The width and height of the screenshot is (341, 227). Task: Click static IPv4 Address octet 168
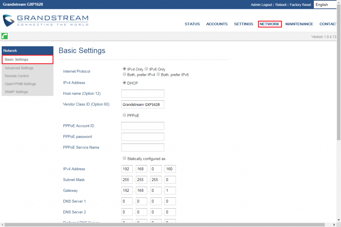click(141, 169)
